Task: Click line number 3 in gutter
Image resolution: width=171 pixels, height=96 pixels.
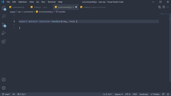Action: [14, 21]
